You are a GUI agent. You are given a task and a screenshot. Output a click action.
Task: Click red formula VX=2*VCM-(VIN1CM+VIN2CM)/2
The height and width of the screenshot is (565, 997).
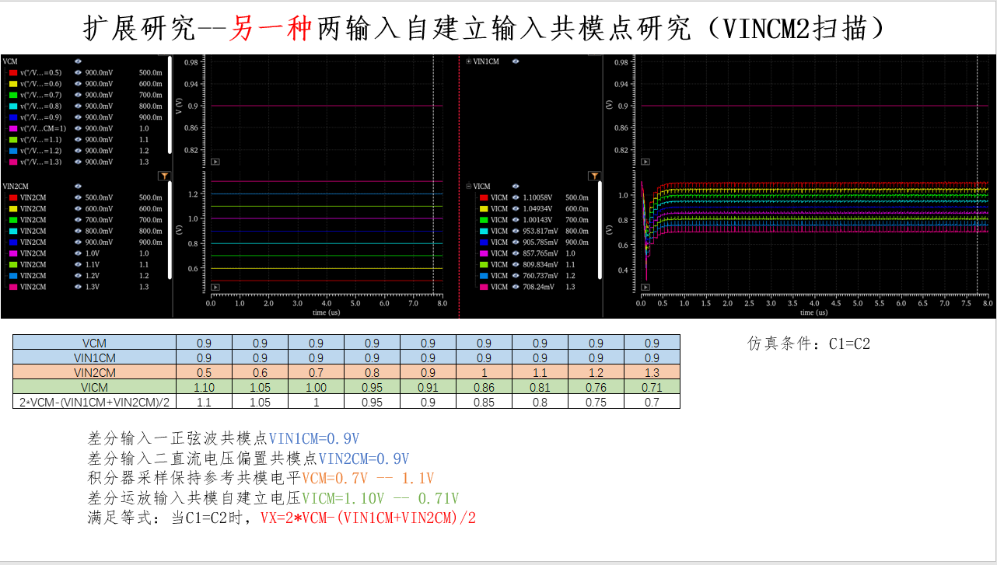point(368,518)
